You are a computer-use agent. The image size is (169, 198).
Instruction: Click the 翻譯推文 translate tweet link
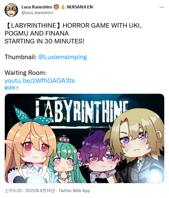pos(12,88)
